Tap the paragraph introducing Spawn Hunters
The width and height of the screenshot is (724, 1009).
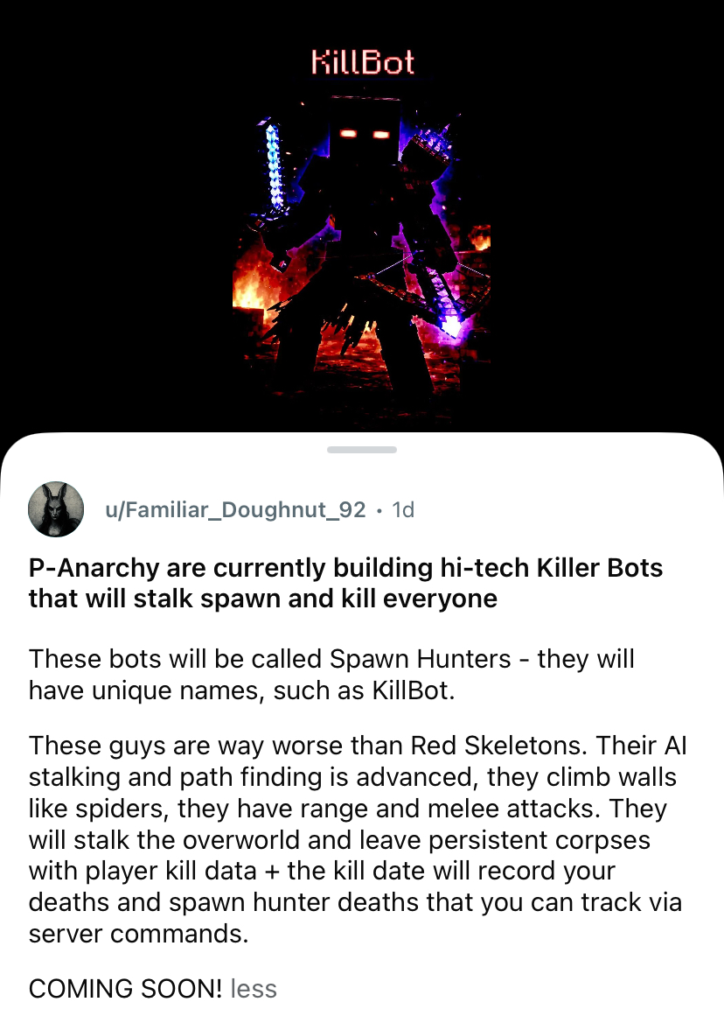point(331,674)
